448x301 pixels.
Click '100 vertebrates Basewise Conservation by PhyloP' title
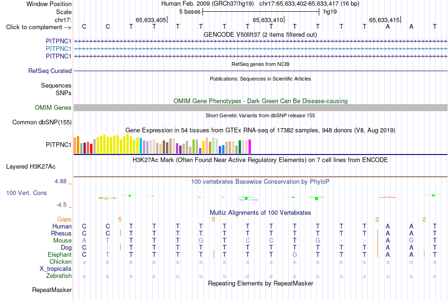click(260, 181)
